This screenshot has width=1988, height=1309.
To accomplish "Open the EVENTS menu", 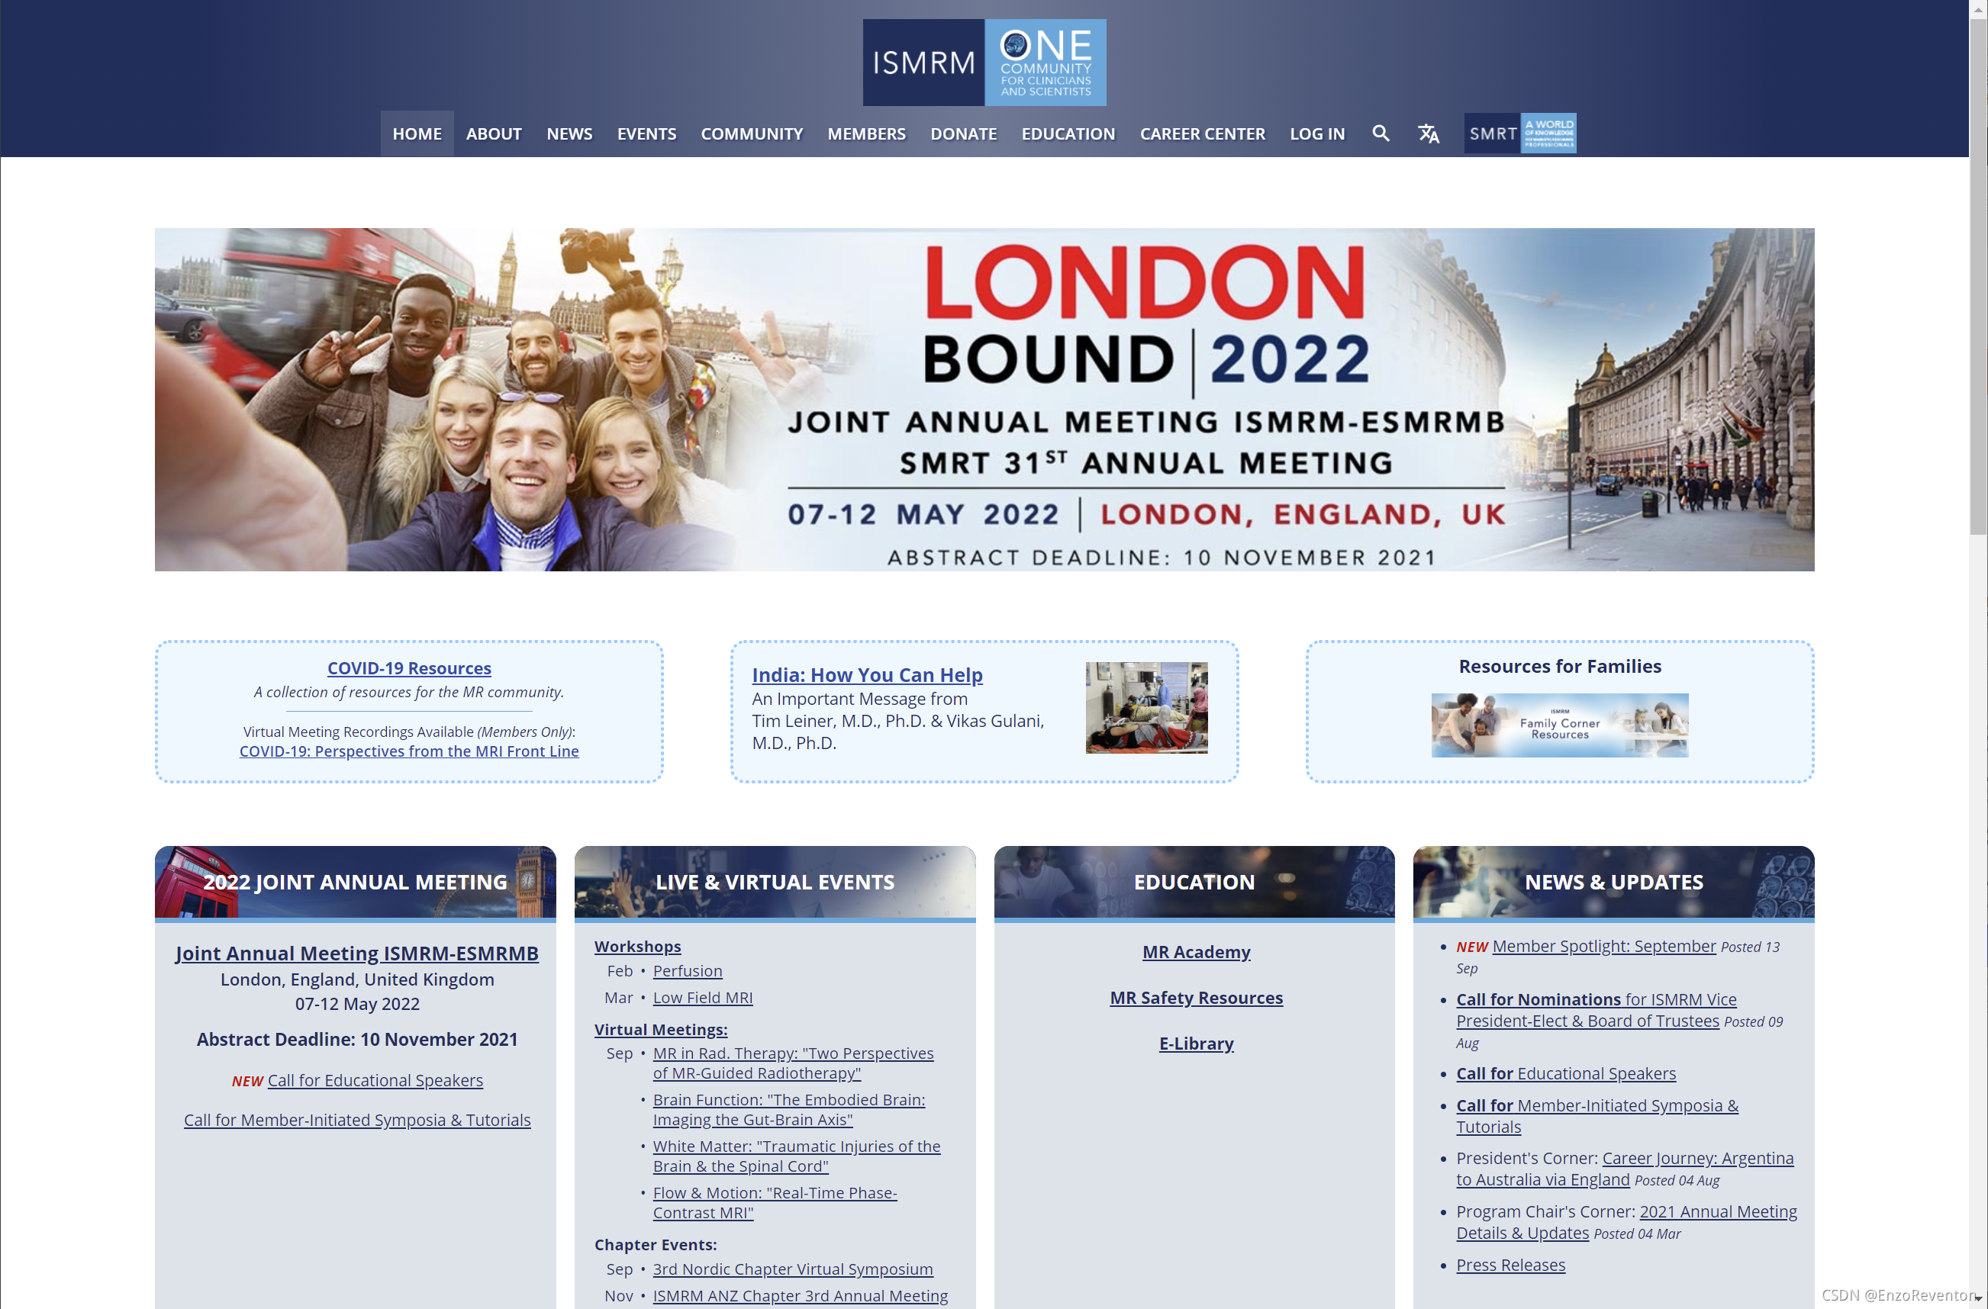I will [646, 133].
